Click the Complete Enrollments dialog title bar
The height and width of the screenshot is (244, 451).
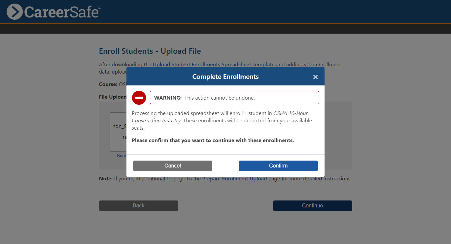coord(225,76)
